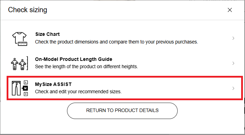This screenshot has height=135, width=245.
Task: Click the L size badge beside the pants
Action: 26,82
